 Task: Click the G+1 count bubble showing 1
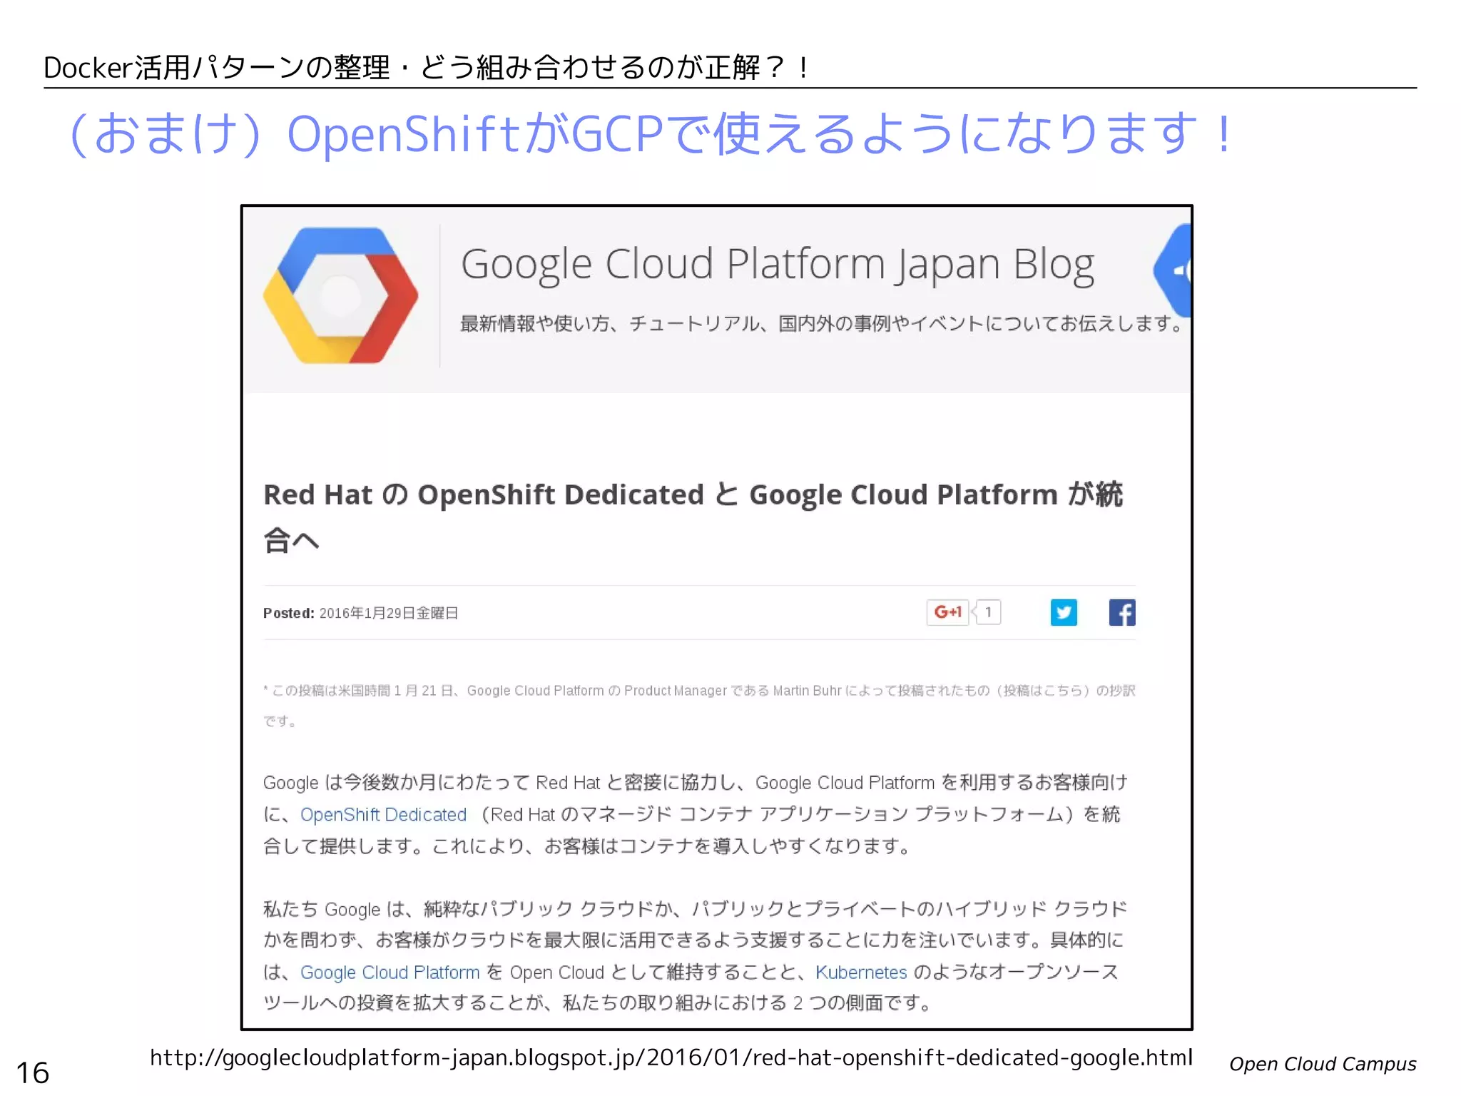[x=988, y=612]
